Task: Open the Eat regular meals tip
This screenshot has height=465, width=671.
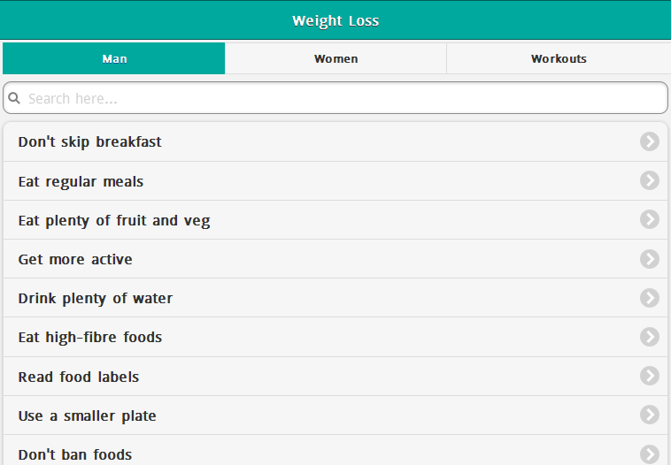Action: 81,181
